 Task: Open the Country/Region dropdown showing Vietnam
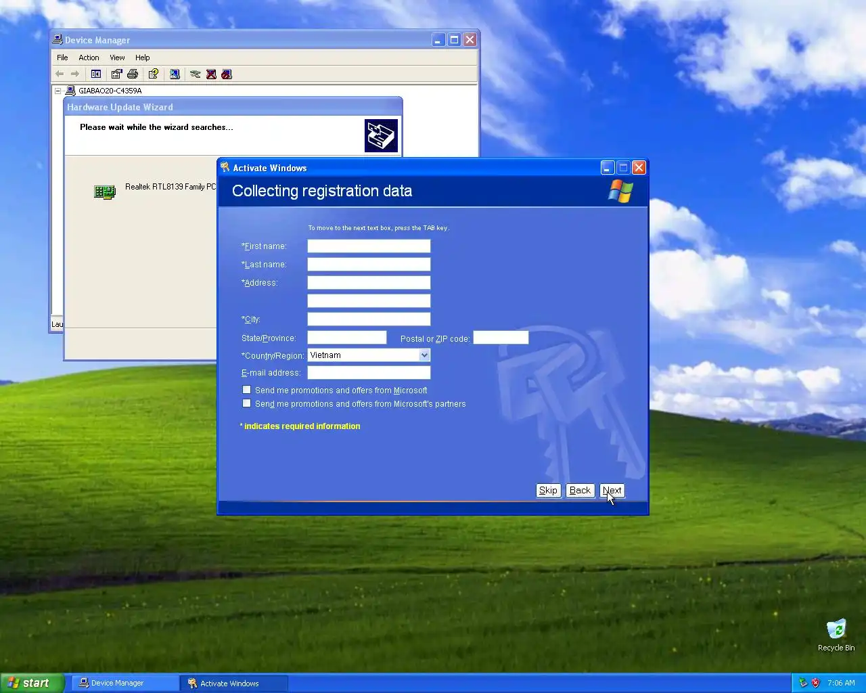(x=369, y=355)
